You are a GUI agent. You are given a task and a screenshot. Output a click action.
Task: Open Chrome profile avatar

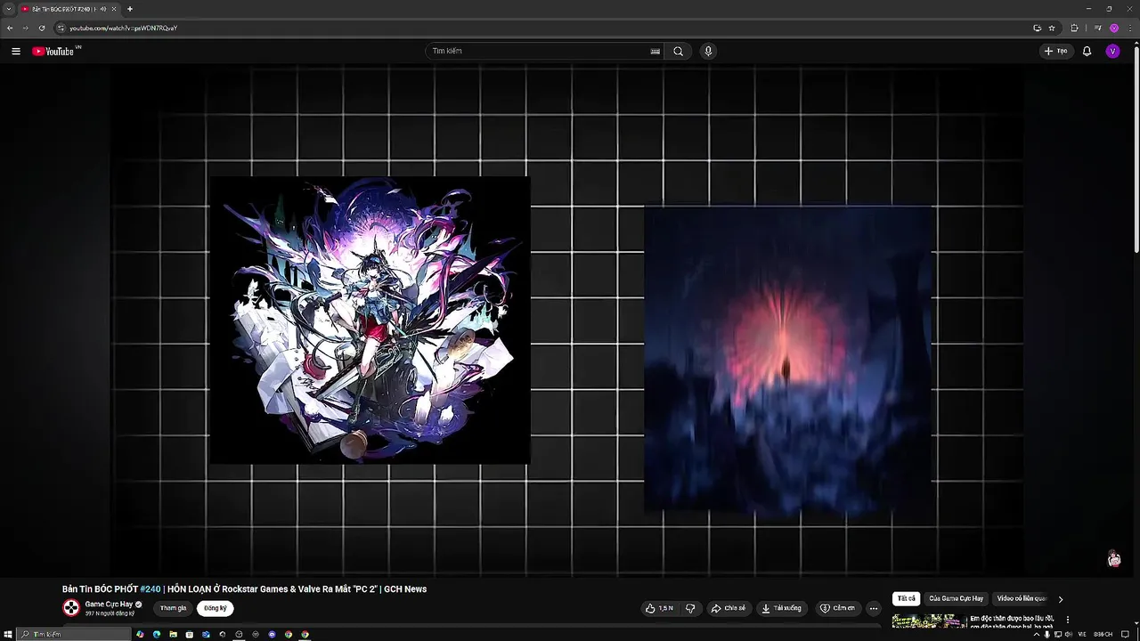[x=1113, y=28]
